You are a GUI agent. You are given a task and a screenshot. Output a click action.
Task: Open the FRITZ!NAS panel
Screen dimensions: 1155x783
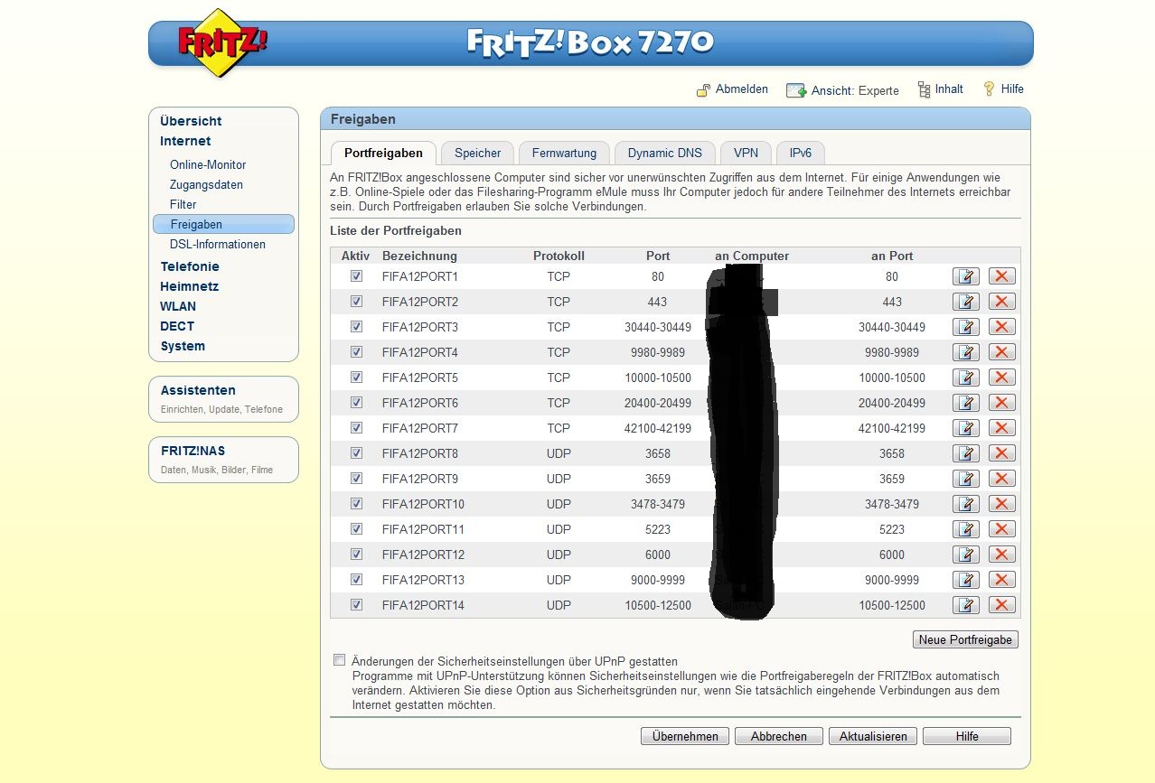tap(223, 460)
